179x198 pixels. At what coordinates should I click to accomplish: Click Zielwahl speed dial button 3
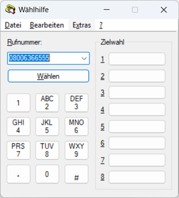137,93
